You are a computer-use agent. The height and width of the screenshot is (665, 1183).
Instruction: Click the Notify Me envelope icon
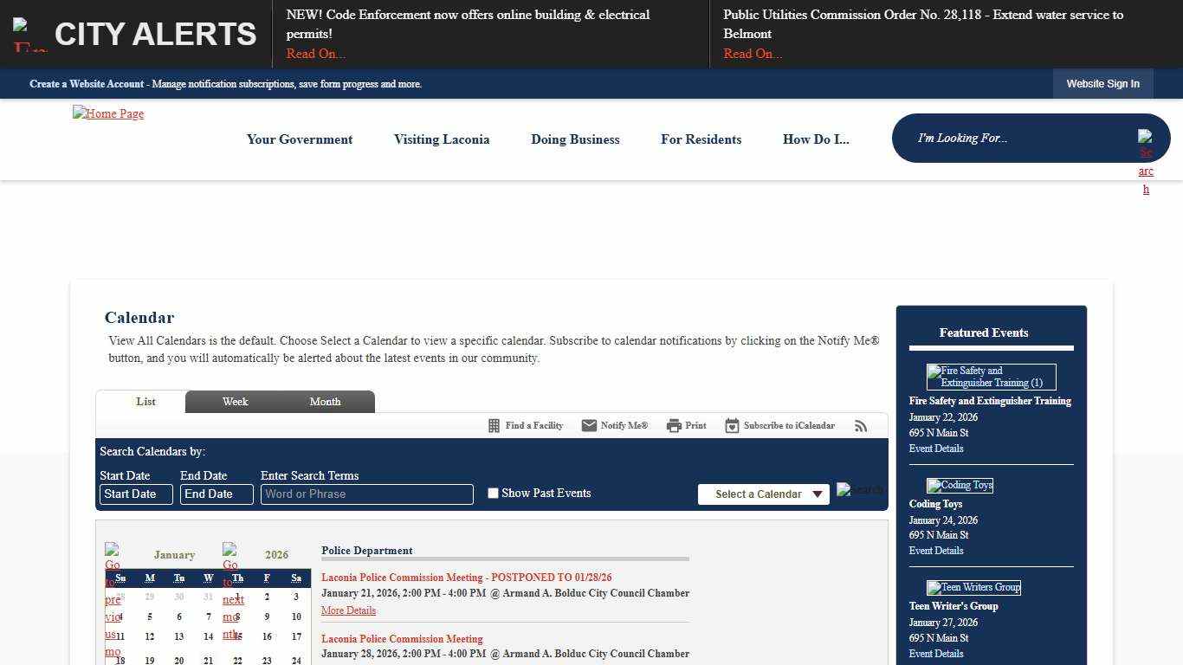point(589,426)
